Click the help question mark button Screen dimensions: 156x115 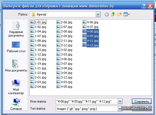144,6
